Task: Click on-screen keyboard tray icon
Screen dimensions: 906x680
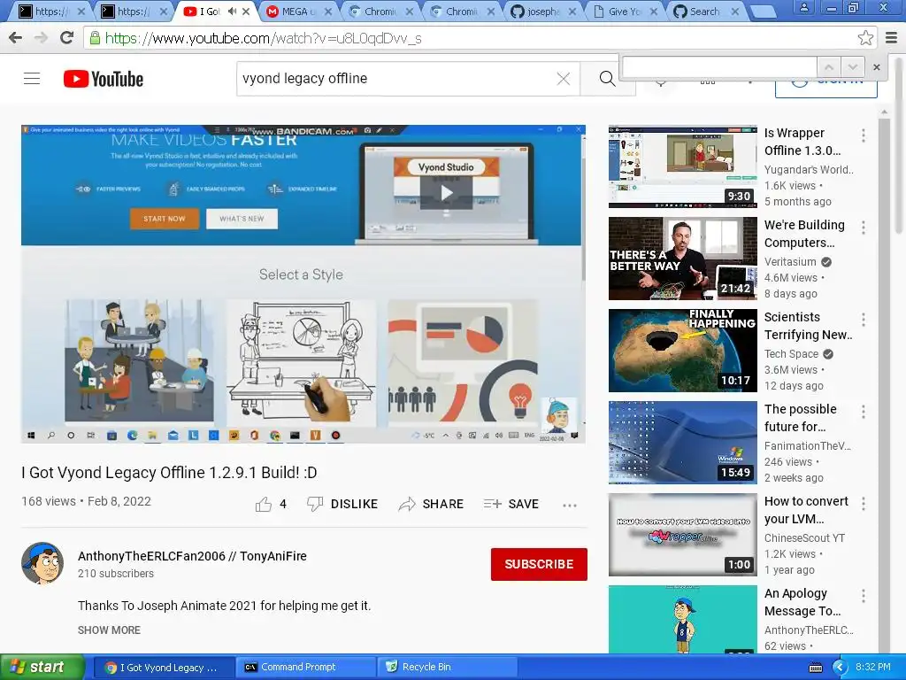Action: coord(815,668)
